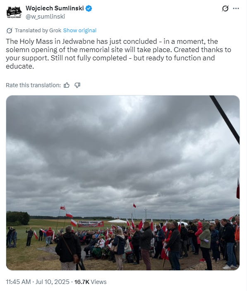247x291 pixels.
Task: Click the 'Translated by Grok' label
Action: 38,31
